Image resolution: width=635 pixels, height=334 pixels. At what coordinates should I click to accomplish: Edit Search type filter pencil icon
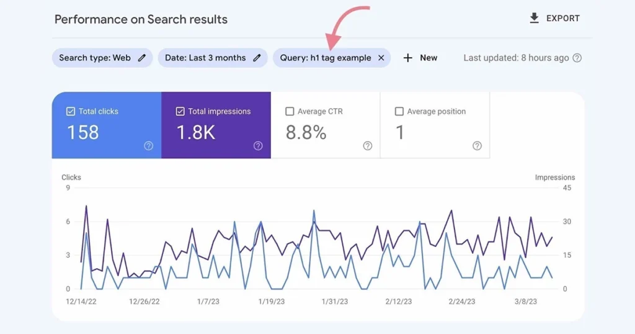coord(142,58)
